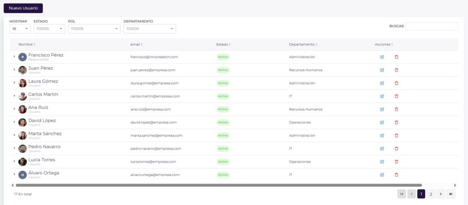This screenshot has width=468, height=205.
Task: Edit Laura Gómez using pencil icon
Action: click(382, 83)
